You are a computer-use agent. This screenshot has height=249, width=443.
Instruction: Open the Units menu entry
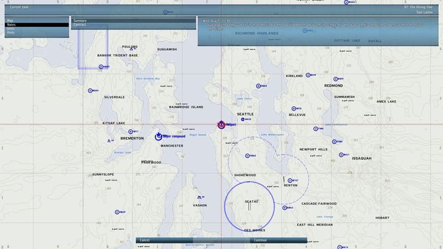tap(36, 28)
